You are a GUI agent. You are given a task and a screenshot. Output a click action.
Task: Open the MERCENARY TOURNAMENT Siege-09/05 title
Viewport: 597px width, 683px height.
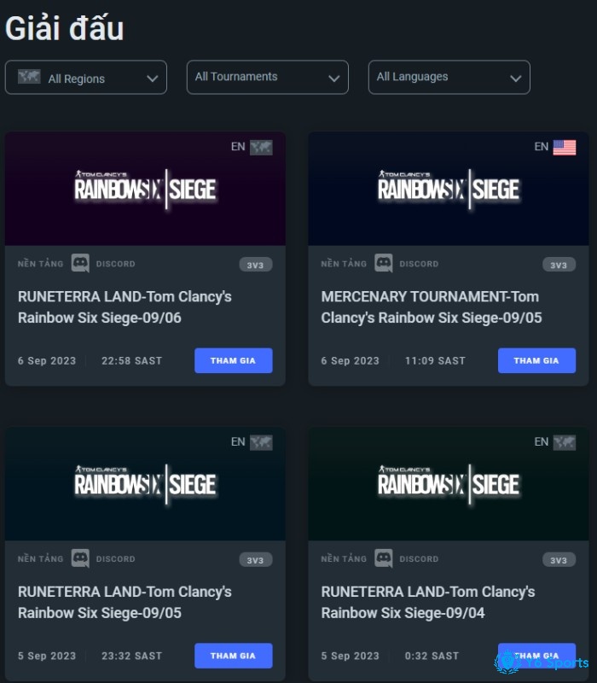(432, 307)
